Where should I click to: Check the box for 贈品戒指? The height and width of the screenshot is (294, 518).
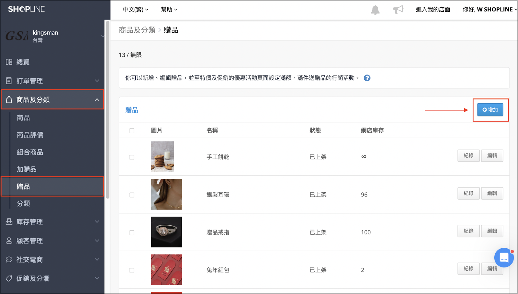tap(132, 232)
